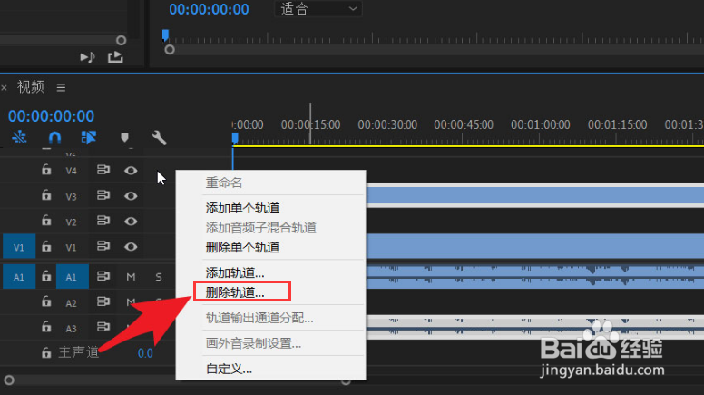Select audio clip on A3 track

pyautogui.click(x=535, y=327)
